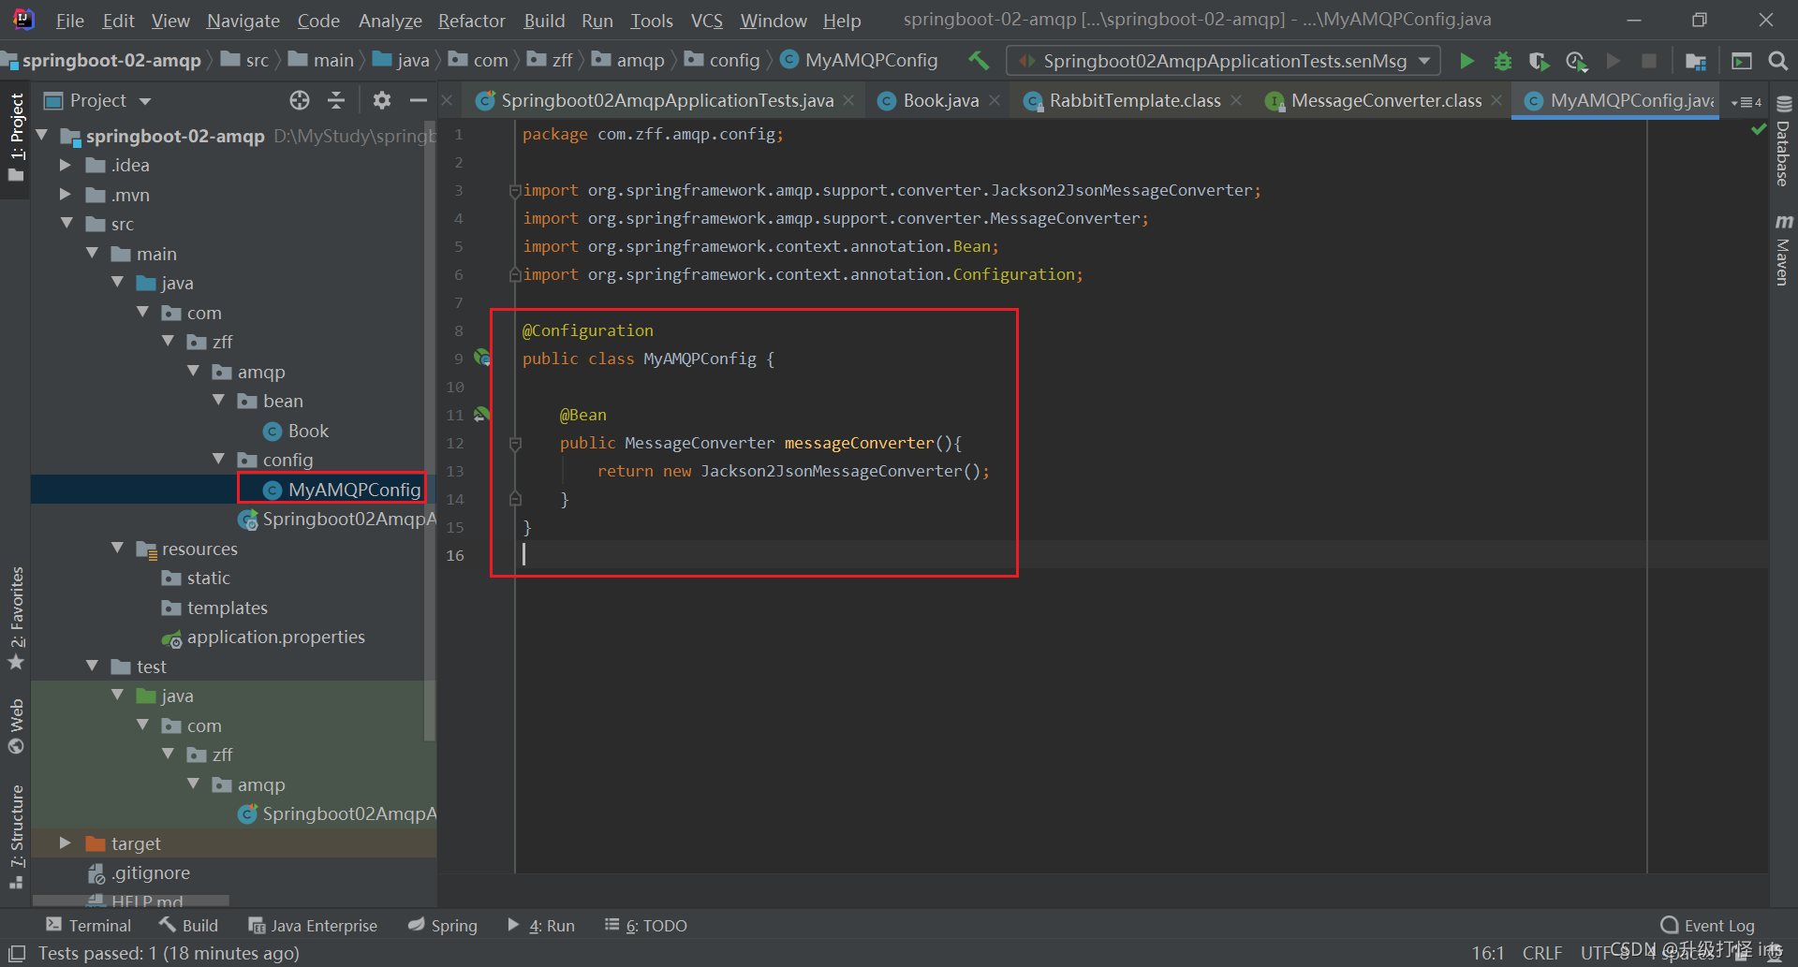Click the 16:1 caret position indicator
This screenshot has height=967, width=1798.
tap(1487, 953)
